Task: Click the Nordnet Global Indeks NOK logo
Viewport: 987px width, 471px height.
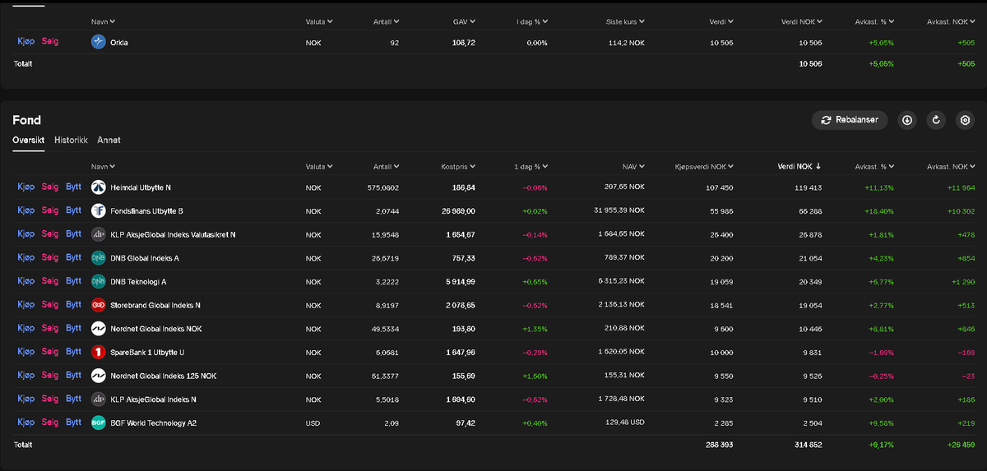Action: [99, 329]
